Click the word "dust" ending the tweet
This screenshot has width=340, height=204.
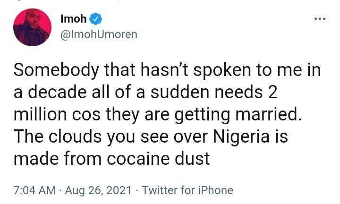(194, 158)
